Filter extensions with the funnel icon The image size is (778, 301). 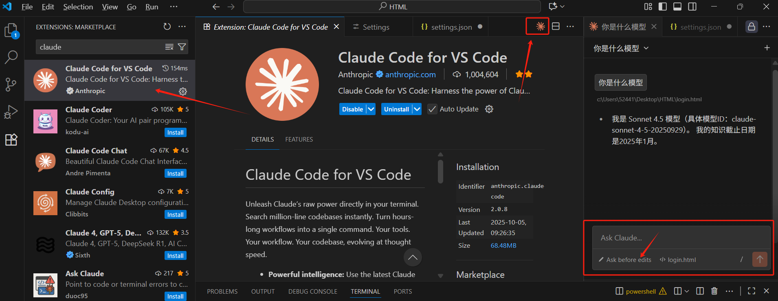[x=182, y=47]
